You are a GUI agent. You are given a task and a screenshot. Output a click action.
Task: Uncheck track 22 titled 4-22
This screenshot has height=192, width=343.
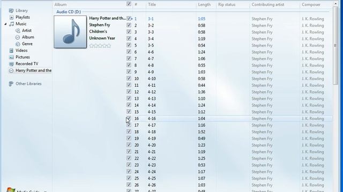click(x=129, y=158)
